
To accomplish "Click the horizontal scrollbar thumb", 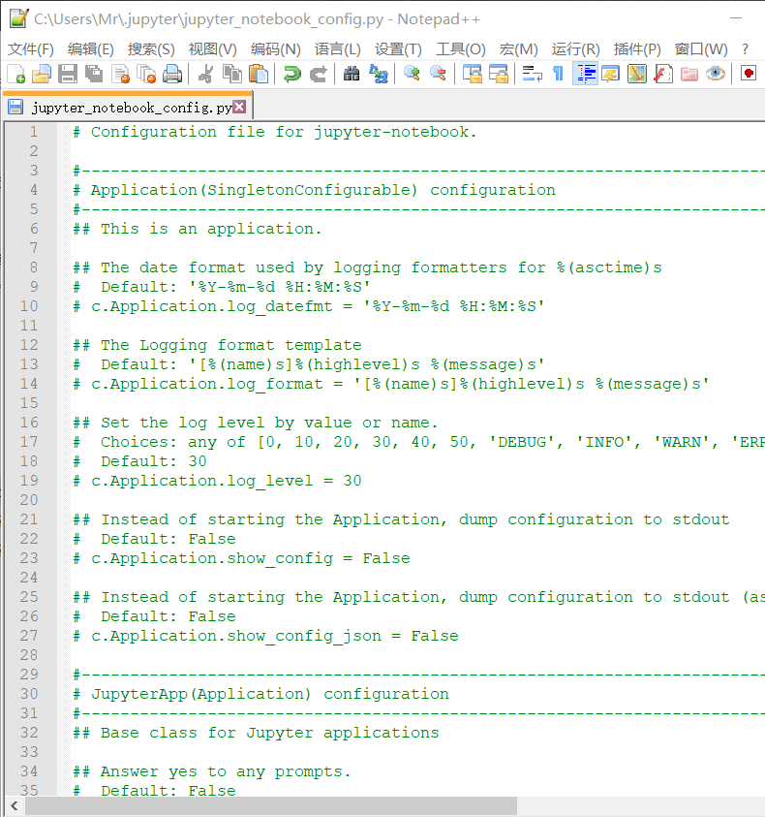I will [271, 805].
